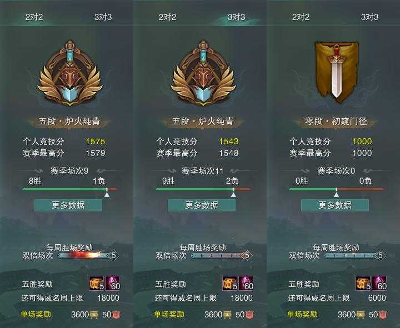Image resolution: width=400 pixels, height=328 pixels.
Task: Click the winged rank badge in the middle panel
Action: tap(203, 73)
